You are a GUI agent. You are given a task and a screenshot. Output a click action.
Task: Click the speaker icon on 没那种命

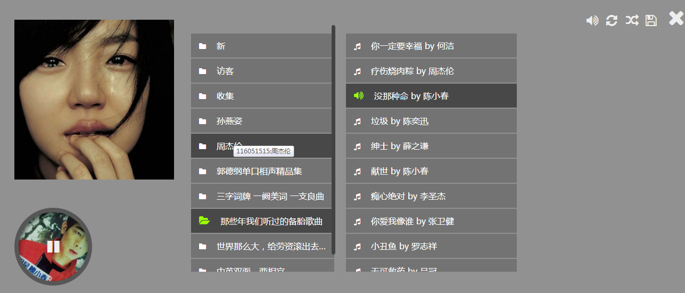359,96
